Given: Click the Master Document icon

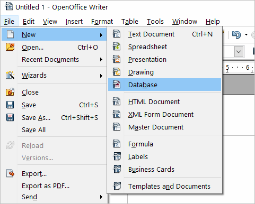Looking at the screenshot, I should coord(117,127).
